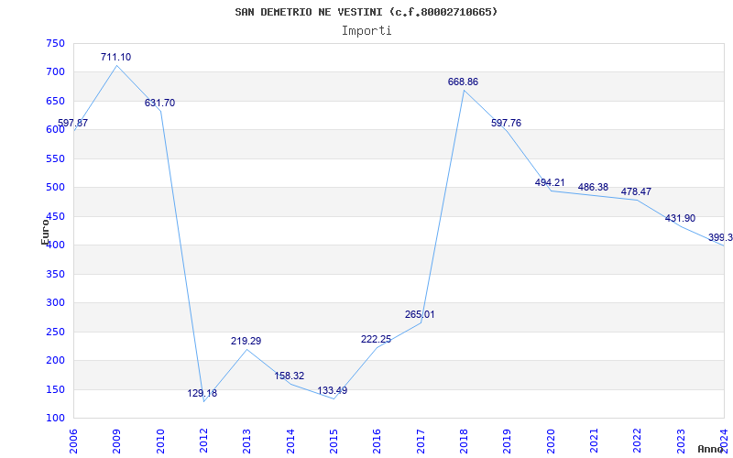
Task: Click y-axis value 750
Action: pos(55,43)
